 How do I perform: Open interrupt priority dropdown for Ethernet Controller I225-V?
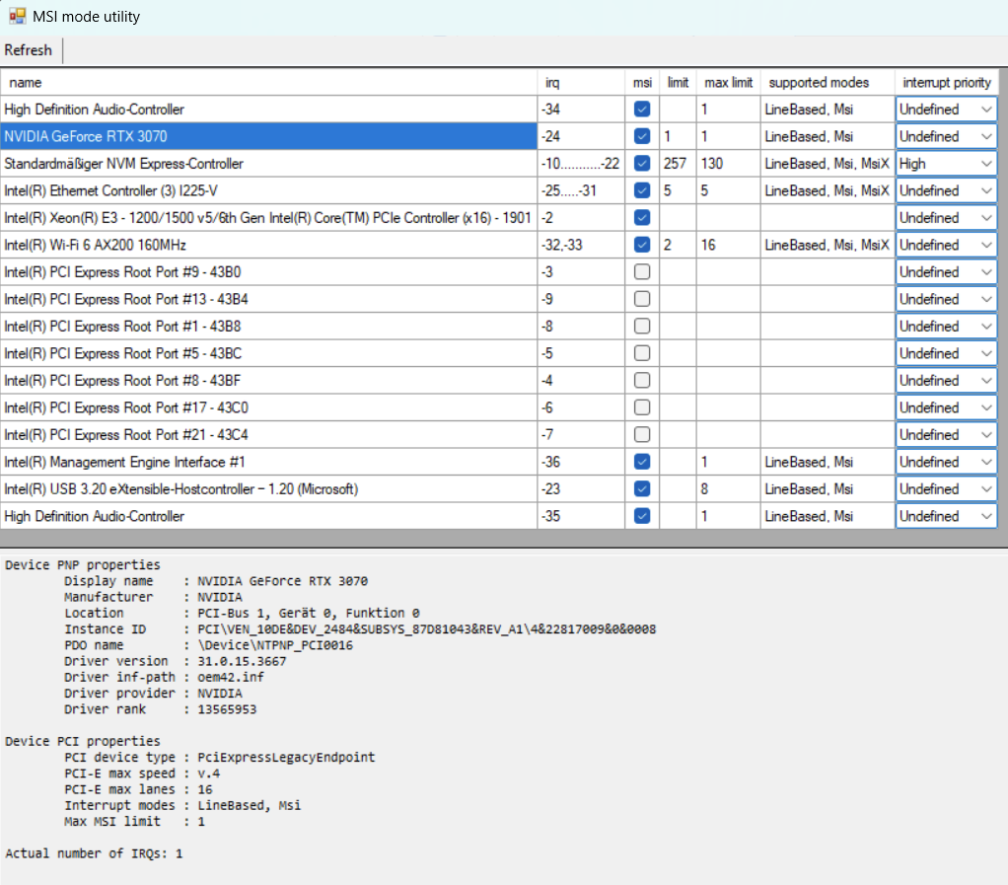946,190
